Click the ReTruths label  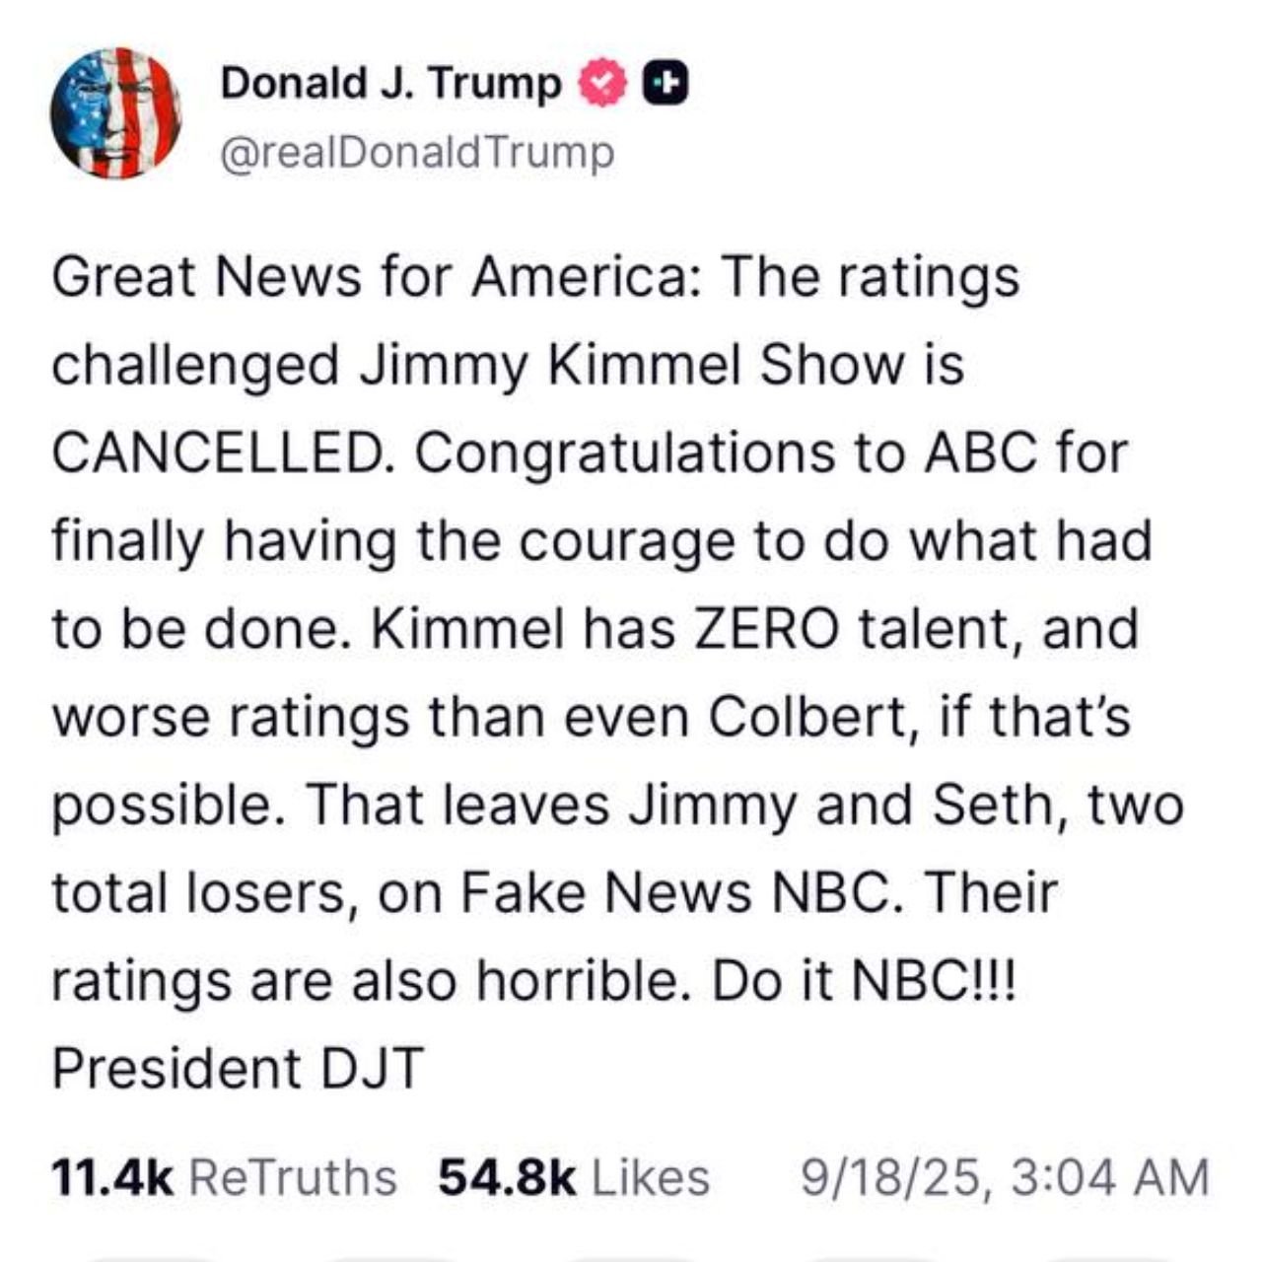[x=292, y=1178]
